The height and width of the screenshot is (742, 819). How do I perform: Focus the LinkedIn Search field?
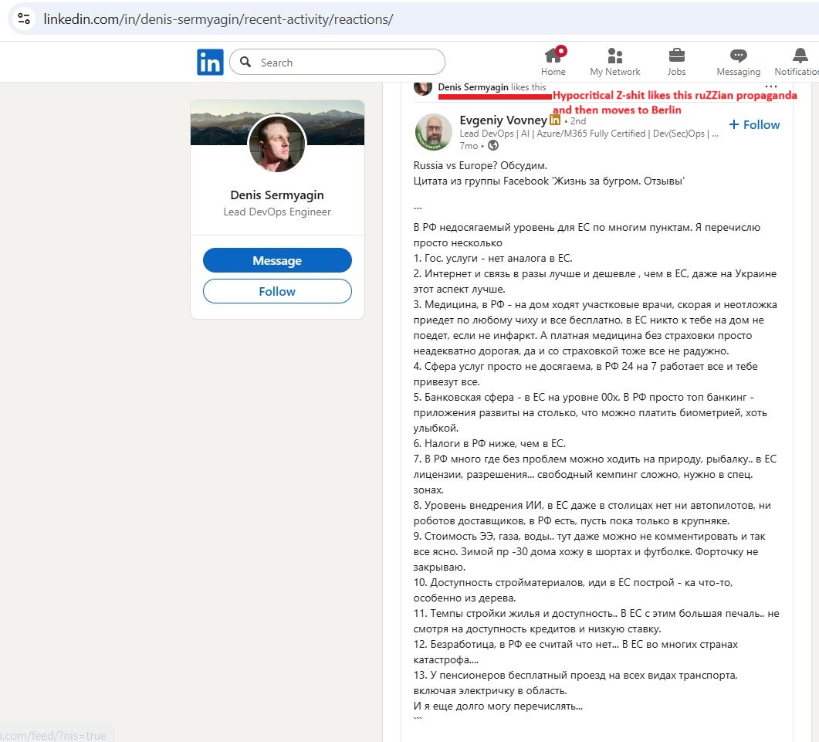[x=347, y=63]
